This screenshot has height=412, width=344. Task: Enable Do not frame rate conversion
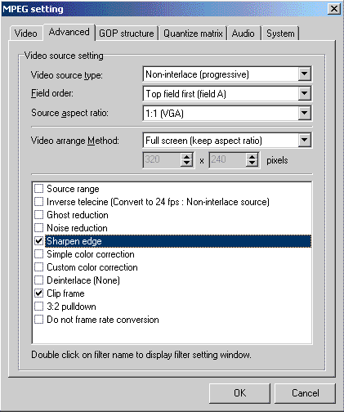[x=38, y=320]
